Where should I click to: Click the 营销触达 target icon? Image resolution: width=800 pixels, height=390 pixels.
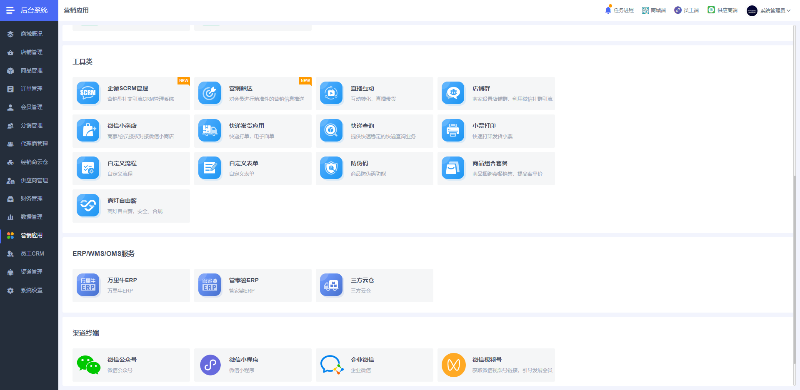click(210, 93)
